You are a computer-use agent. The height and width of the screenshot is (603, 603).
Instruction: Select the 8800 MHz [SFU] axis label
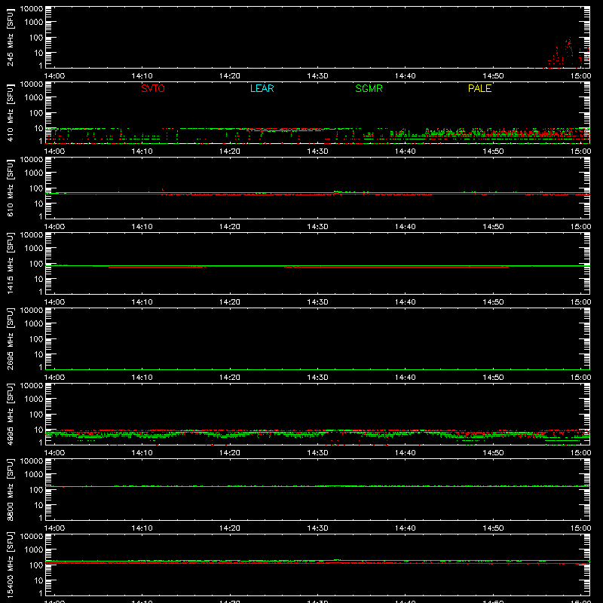pyautogui.click(x=10, y=489)
